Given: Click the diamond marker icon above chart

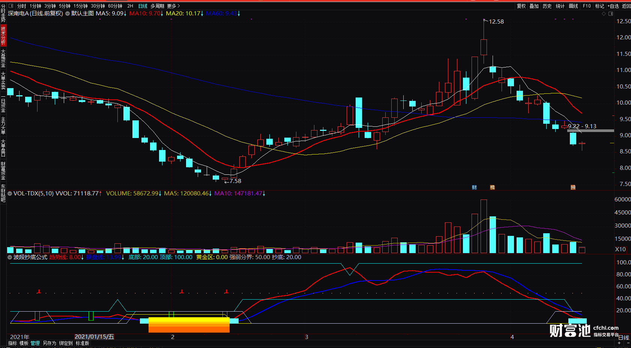Looking at the screenshot, I should [604, 13].
